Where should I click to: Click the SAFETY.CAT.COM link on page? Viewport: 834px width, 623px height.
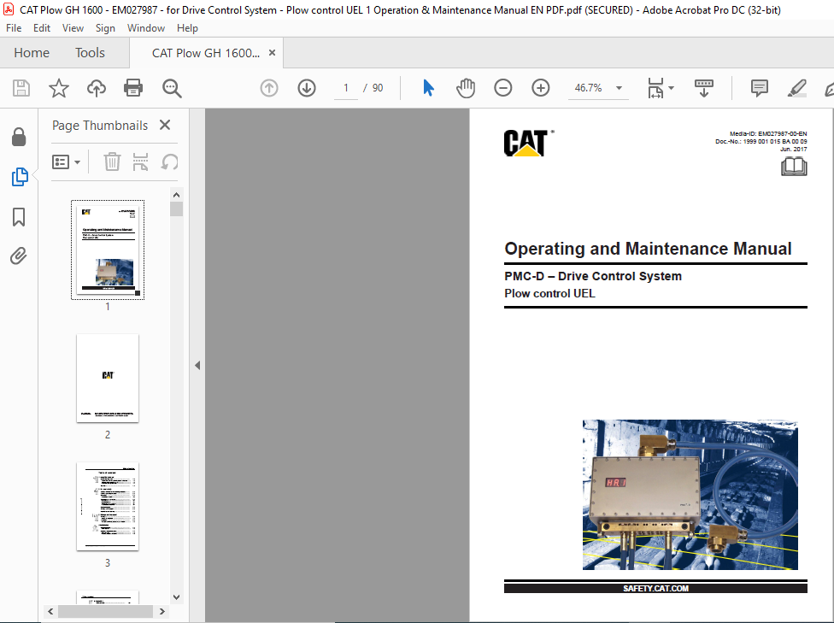pos(655,589)
